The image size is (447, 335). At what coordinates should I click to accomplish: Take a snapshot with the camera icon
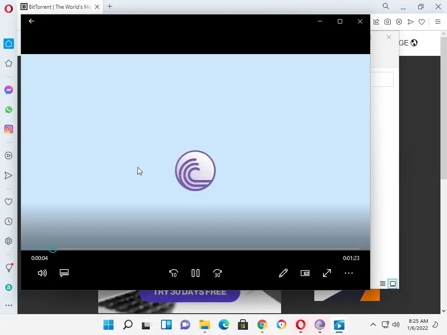[x=388, y=22]
